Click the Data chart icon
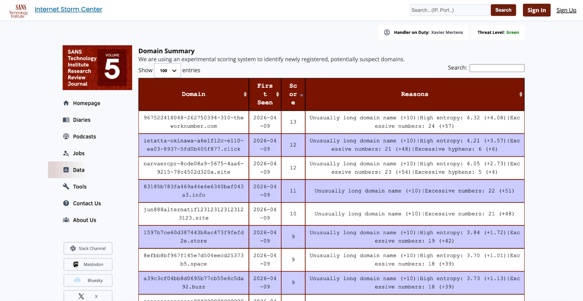The image size is (583, 301). (66, 170)
